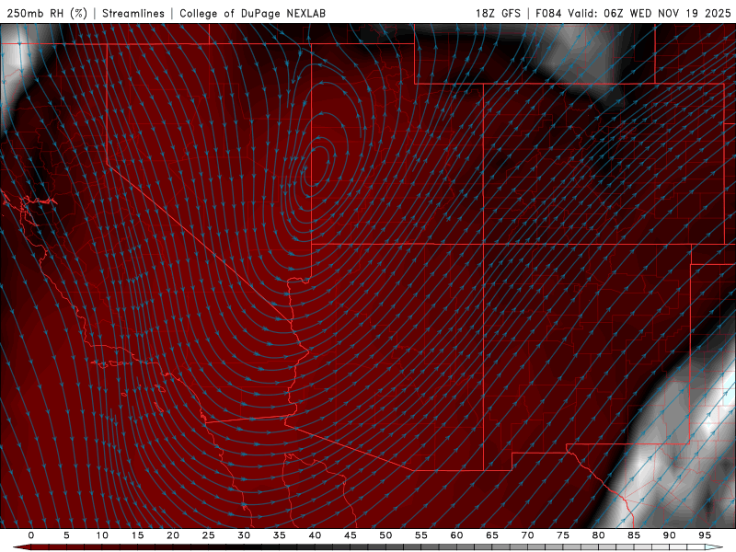The width and height of the screenshot is (736, 552).
Task: Click 'College of DuPage NEXLAB' text
Action: 252,13
